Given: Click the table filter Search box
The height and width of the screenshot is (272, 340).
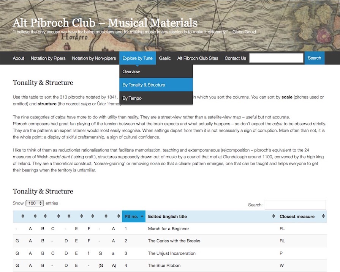Looking at the screenshot, I should [x=295, y=205].
